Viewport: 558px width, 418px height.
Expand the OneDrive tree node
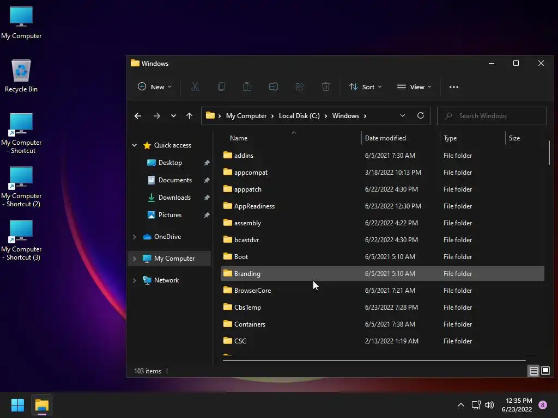click(x=135, y=237)
